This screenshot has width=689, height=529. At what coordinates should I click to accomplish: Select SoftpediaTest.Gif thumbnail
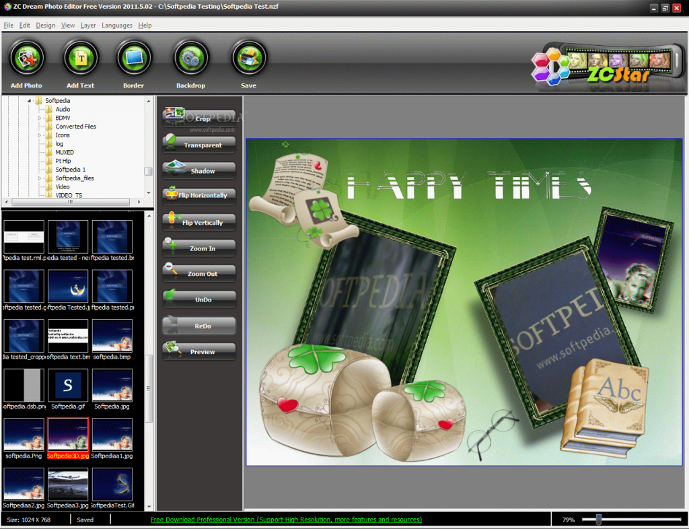click(112, 488)
